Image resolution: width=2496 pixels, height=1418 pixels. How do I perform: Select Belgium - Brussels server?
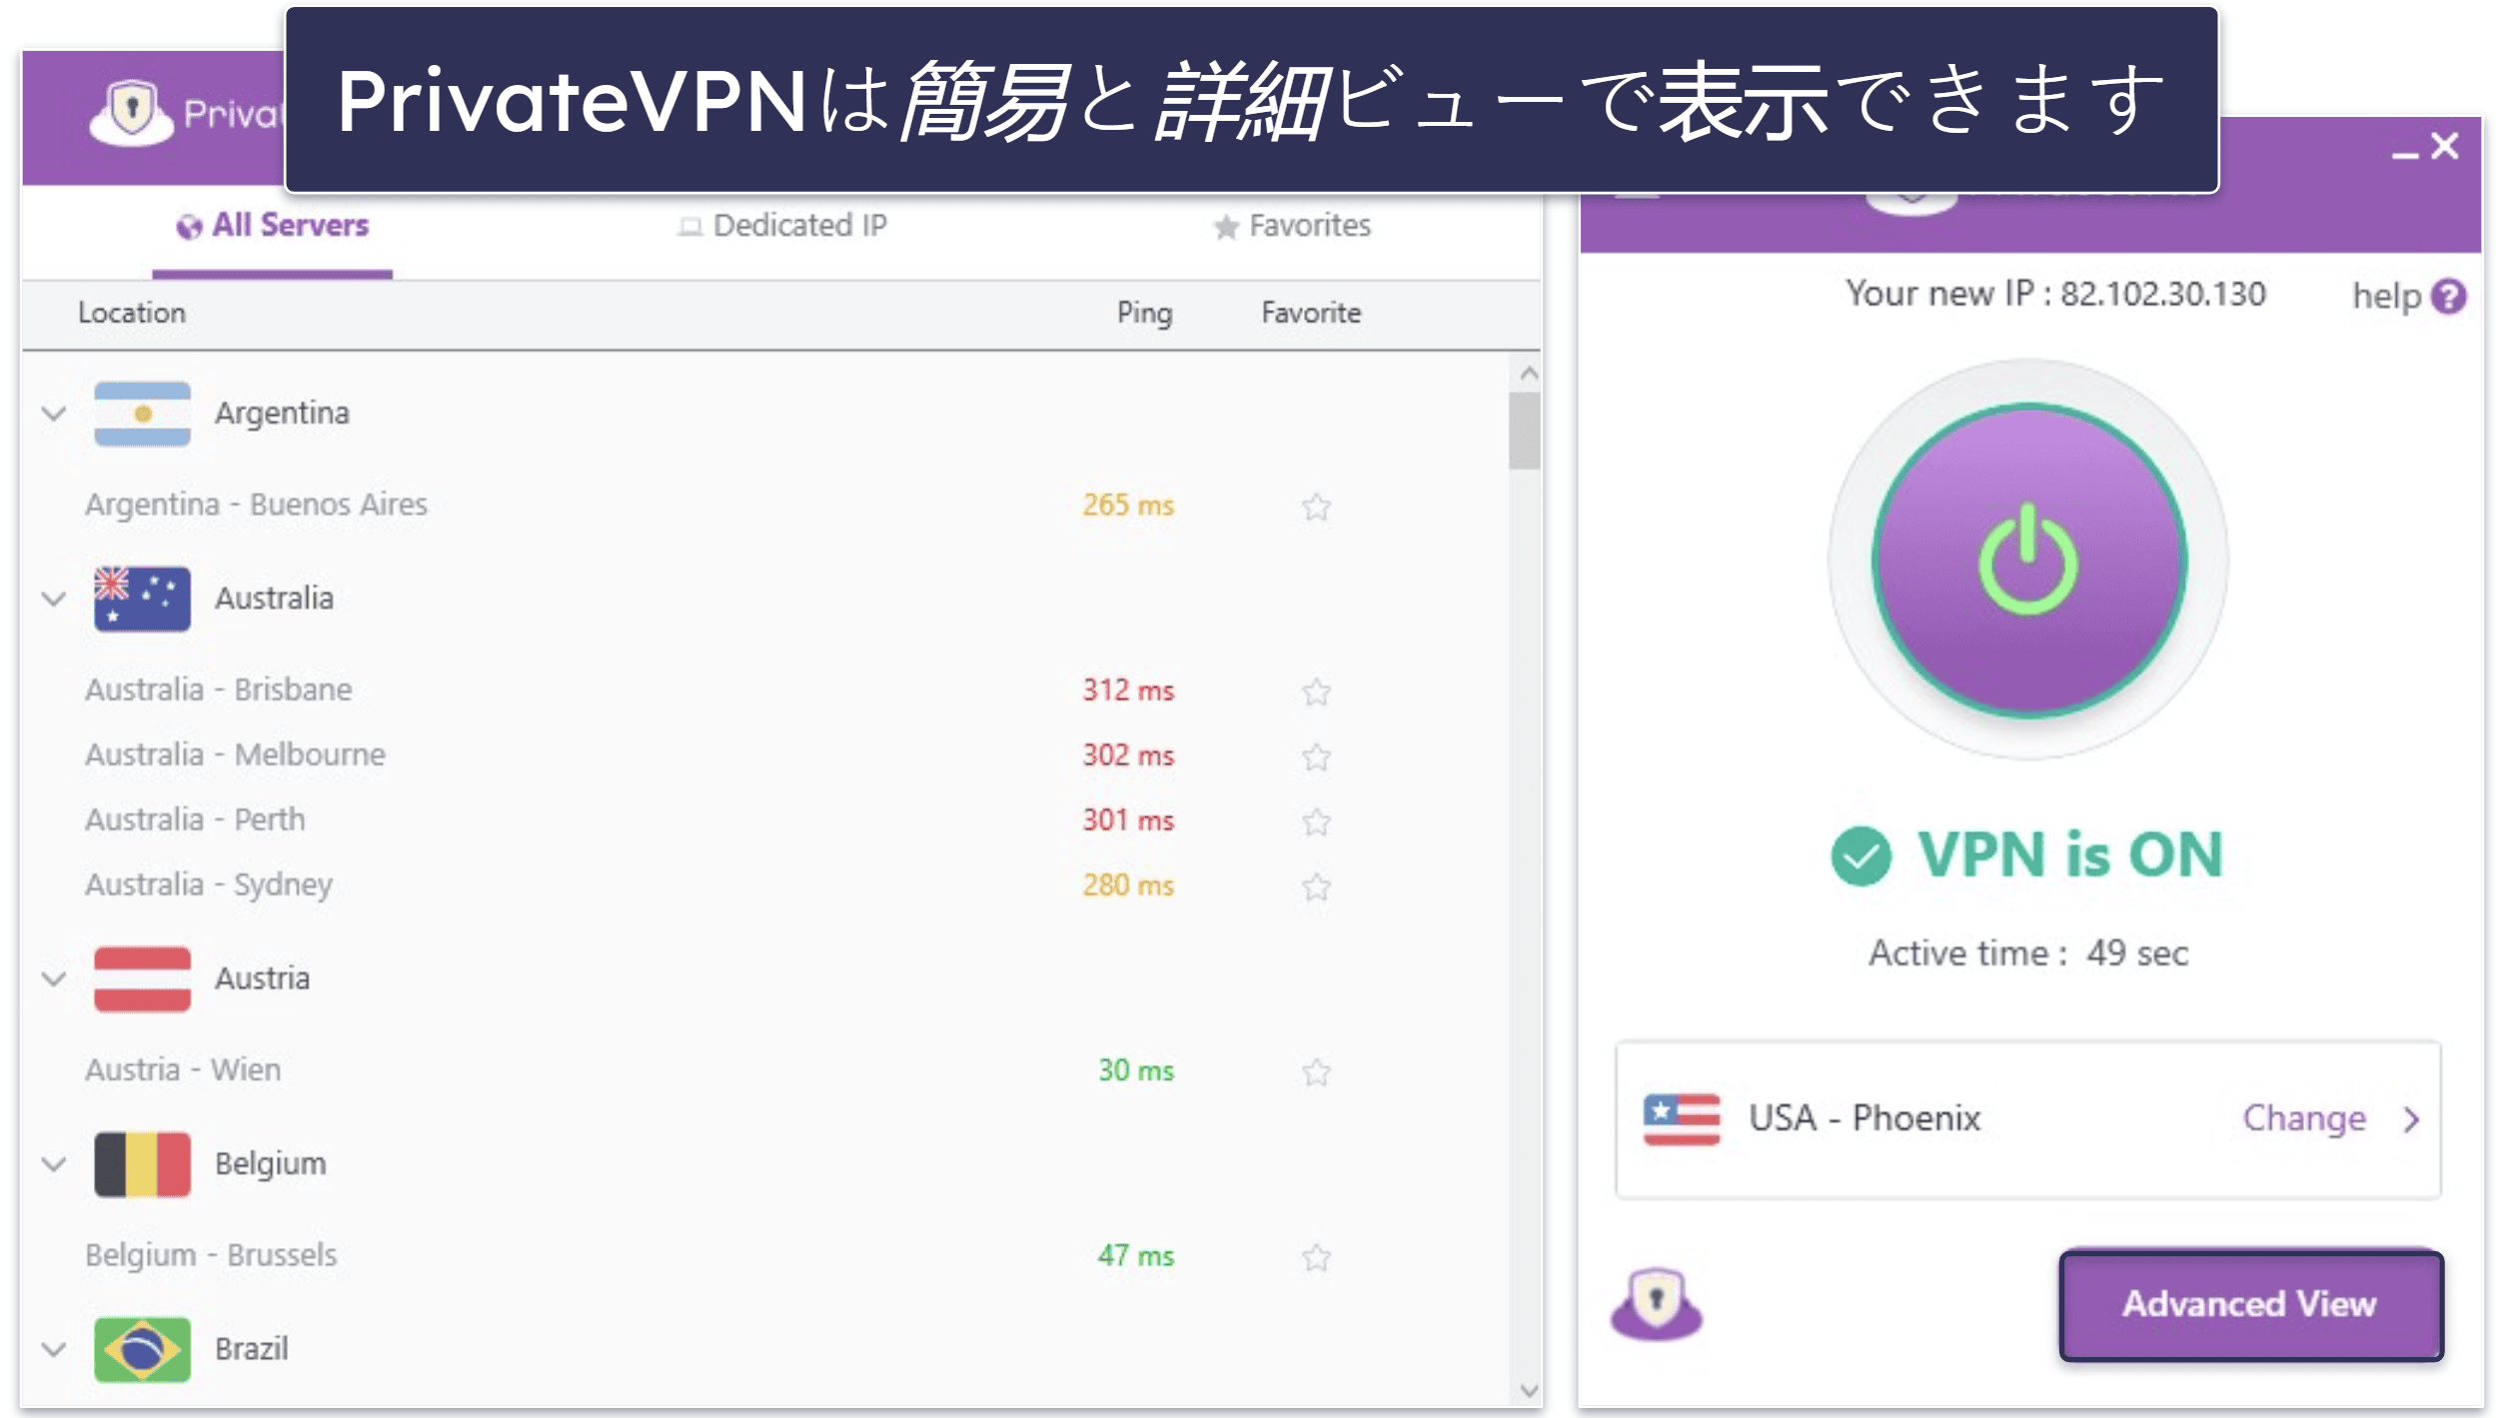coord(211,1255)
